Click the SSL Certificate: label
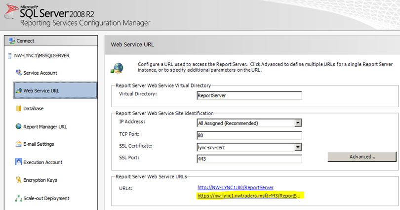Screen dimensions: 400x210 pos(136,146)
